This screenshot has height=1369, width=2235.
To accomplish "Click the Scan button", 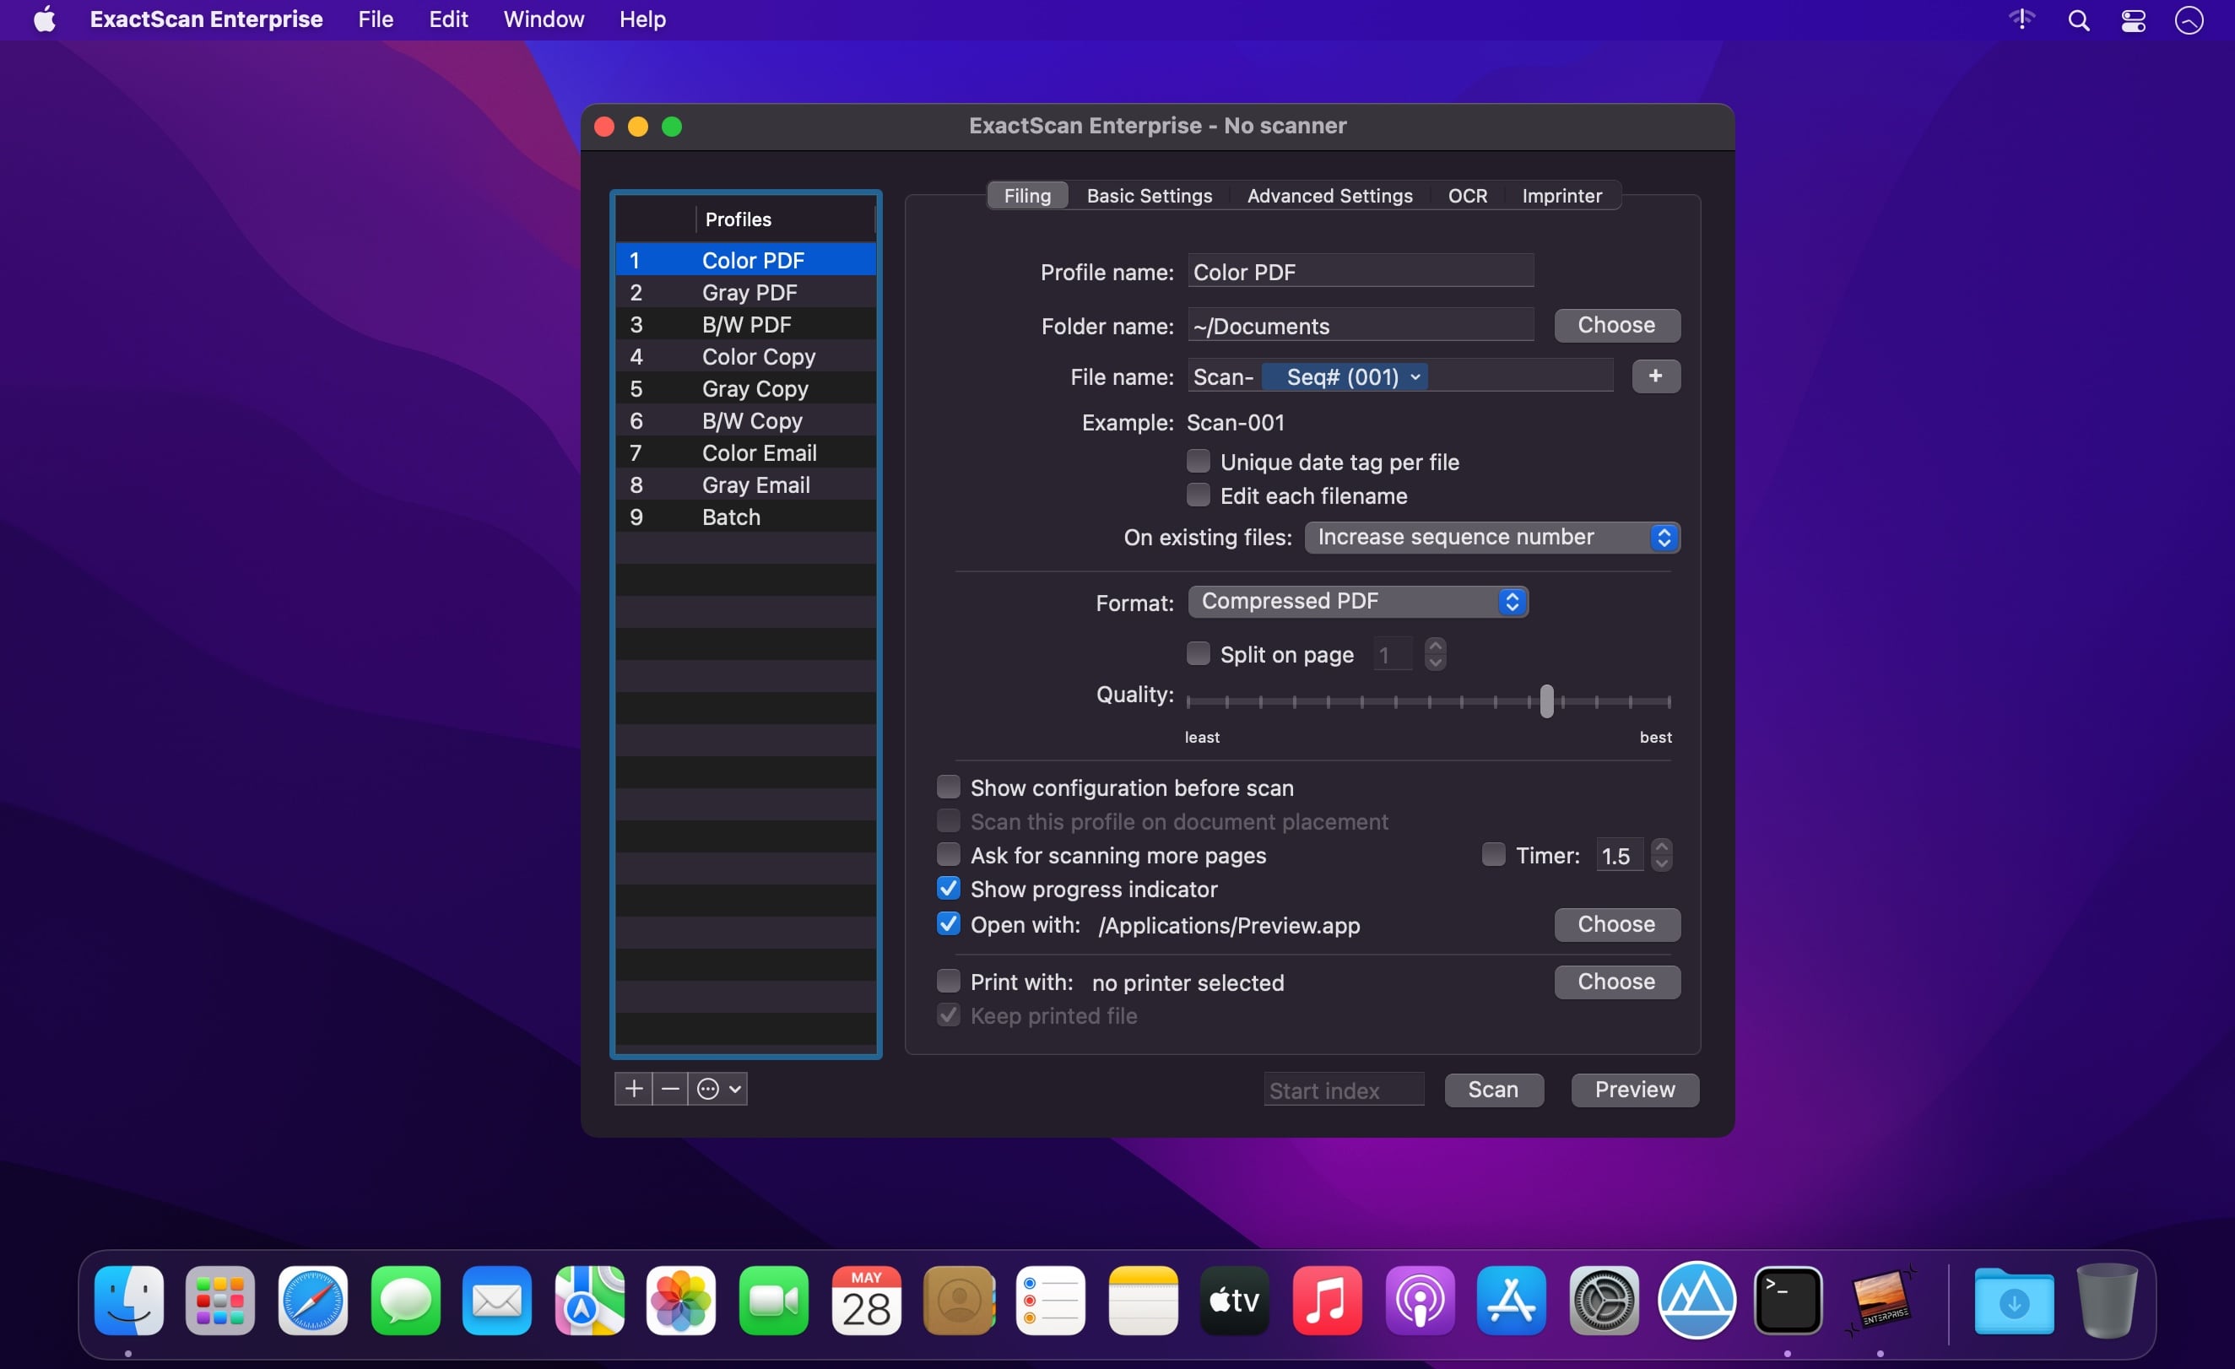I will click(x=1493, y=1090).
